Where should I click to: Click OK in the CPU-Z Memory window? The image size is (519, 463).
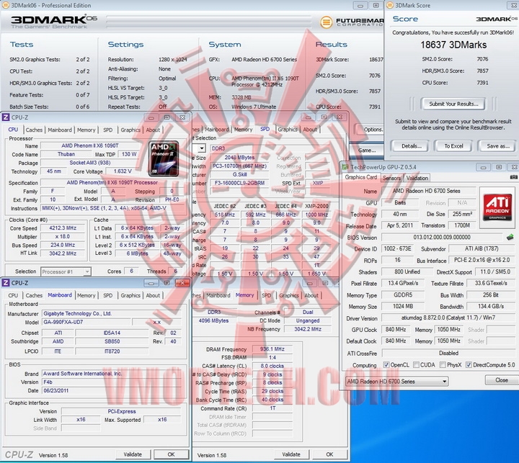[x=329, y=454]
